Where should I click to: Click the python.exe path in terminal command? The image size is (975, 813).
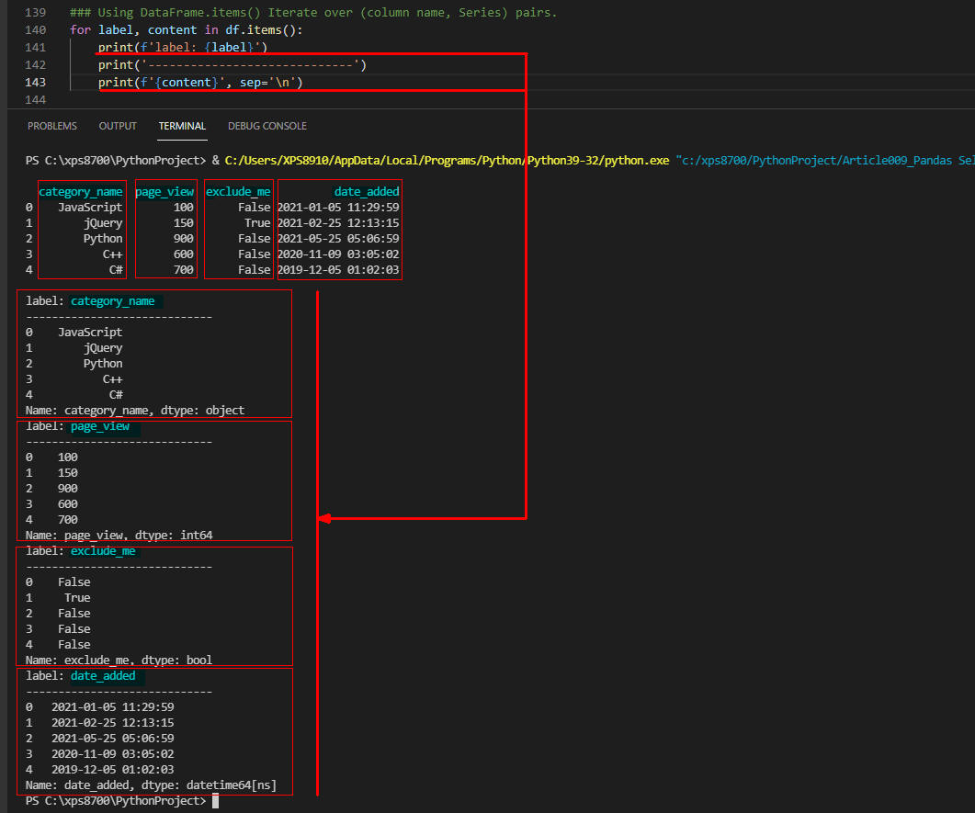(x=447, y=161)
